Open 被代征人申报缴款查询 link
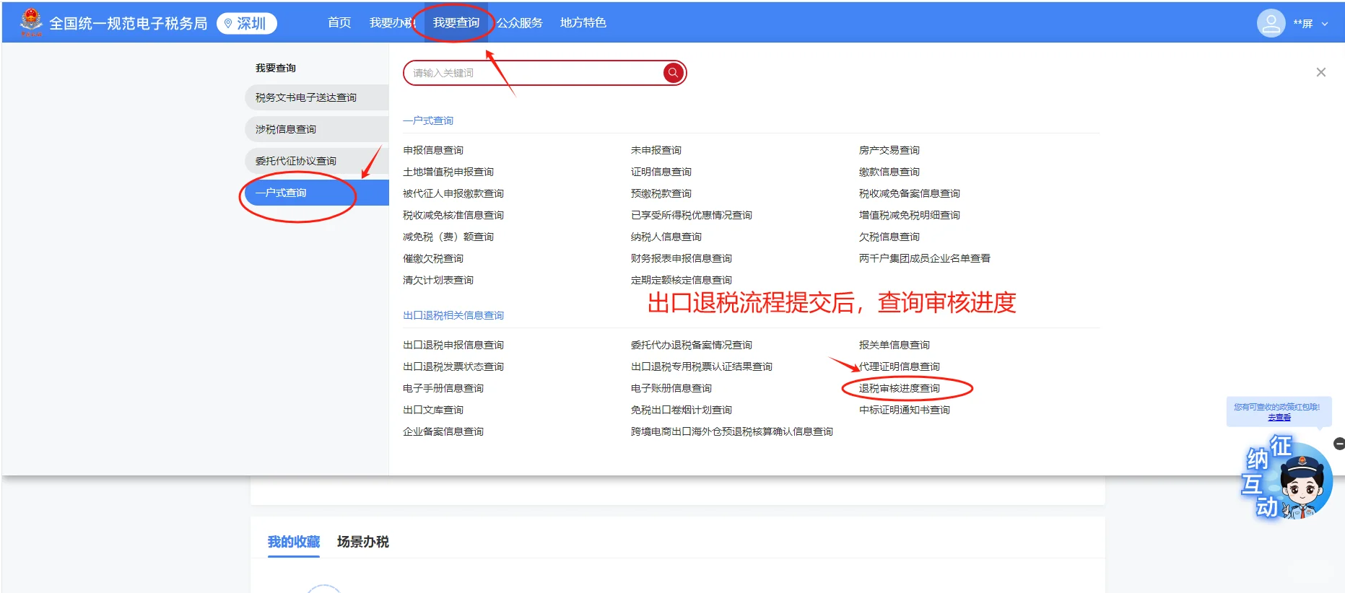This screenshot has height=593, width=1345. coord(453,193)
